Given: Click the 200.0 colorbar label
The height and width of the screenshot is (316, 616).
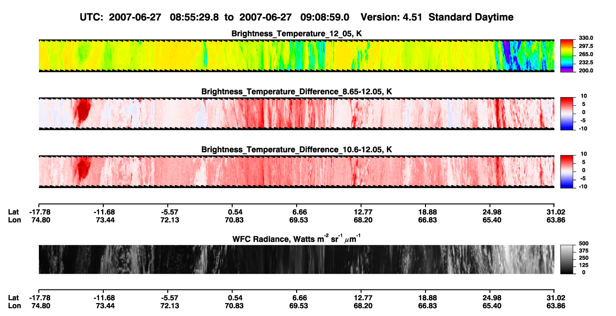Looking at the screenshot, I should [x=586, y=71].
